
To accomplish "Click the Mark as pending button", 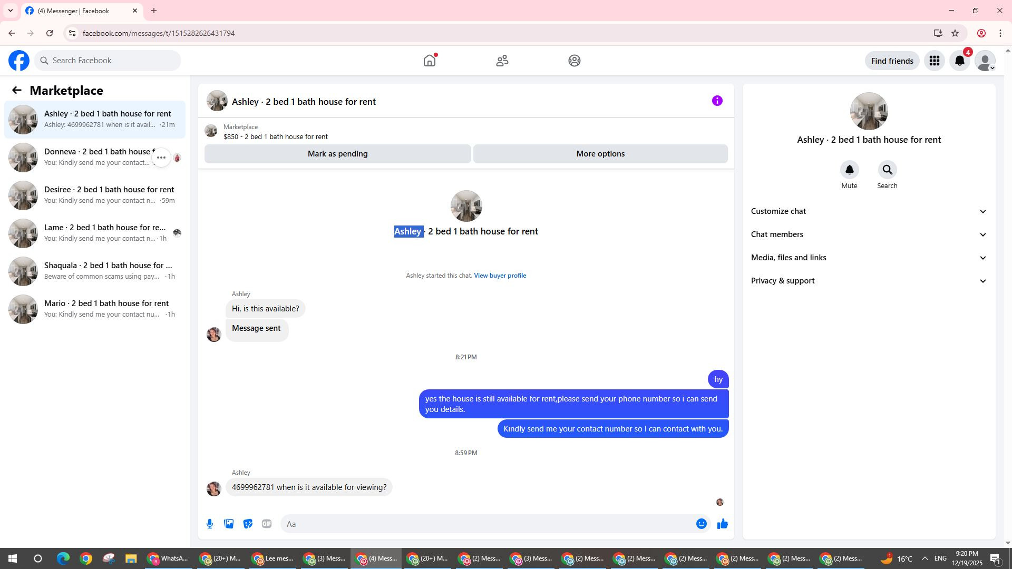I will tap(337, 154).
